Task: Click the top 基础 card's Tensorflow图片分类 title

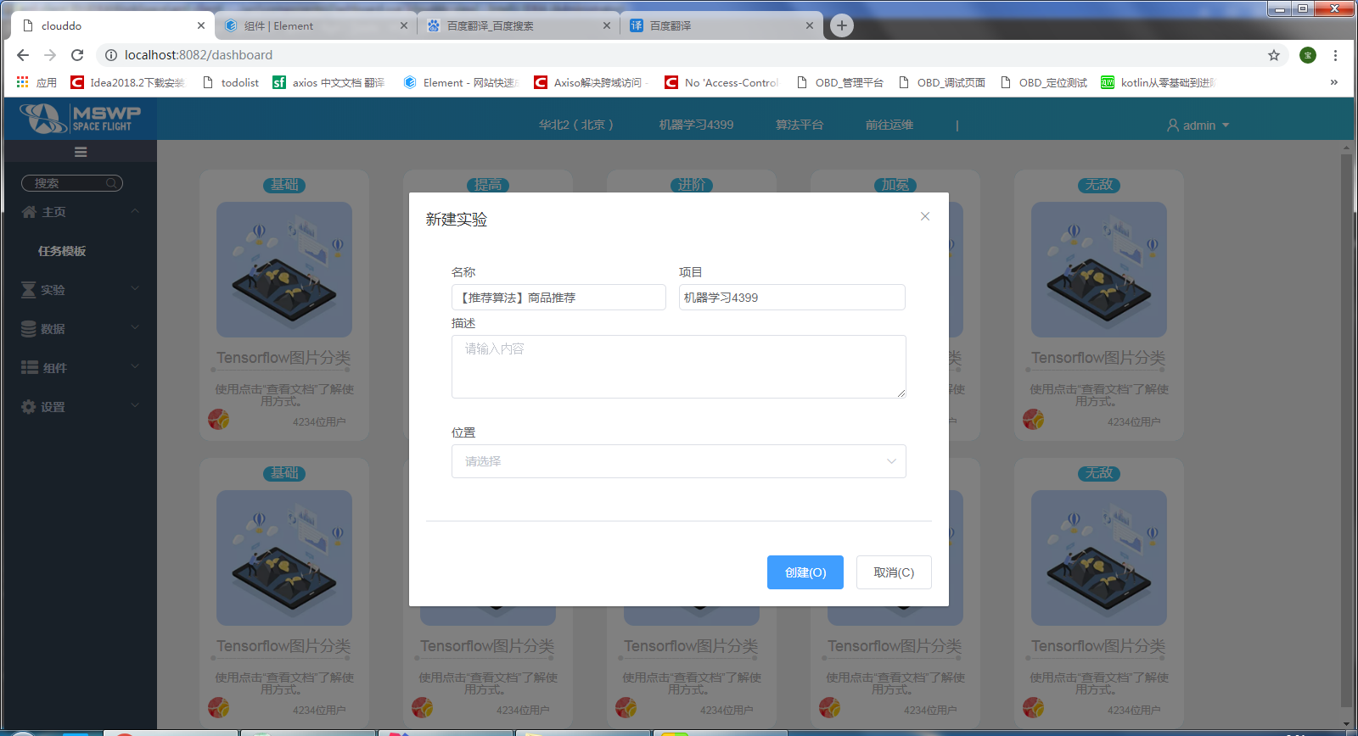Action: [283, 358]
